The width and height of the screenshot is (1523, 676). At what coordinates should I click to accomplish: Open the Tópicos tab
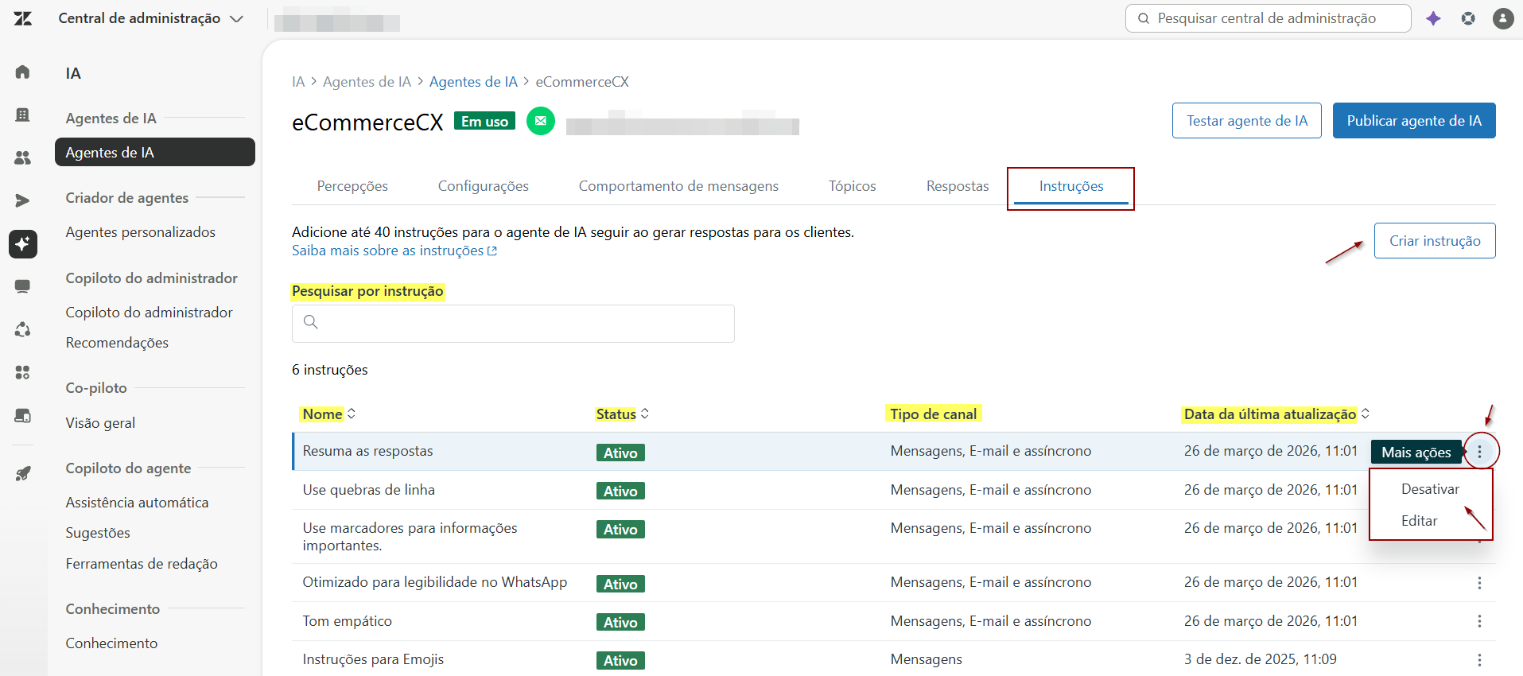tap(853, 186)
